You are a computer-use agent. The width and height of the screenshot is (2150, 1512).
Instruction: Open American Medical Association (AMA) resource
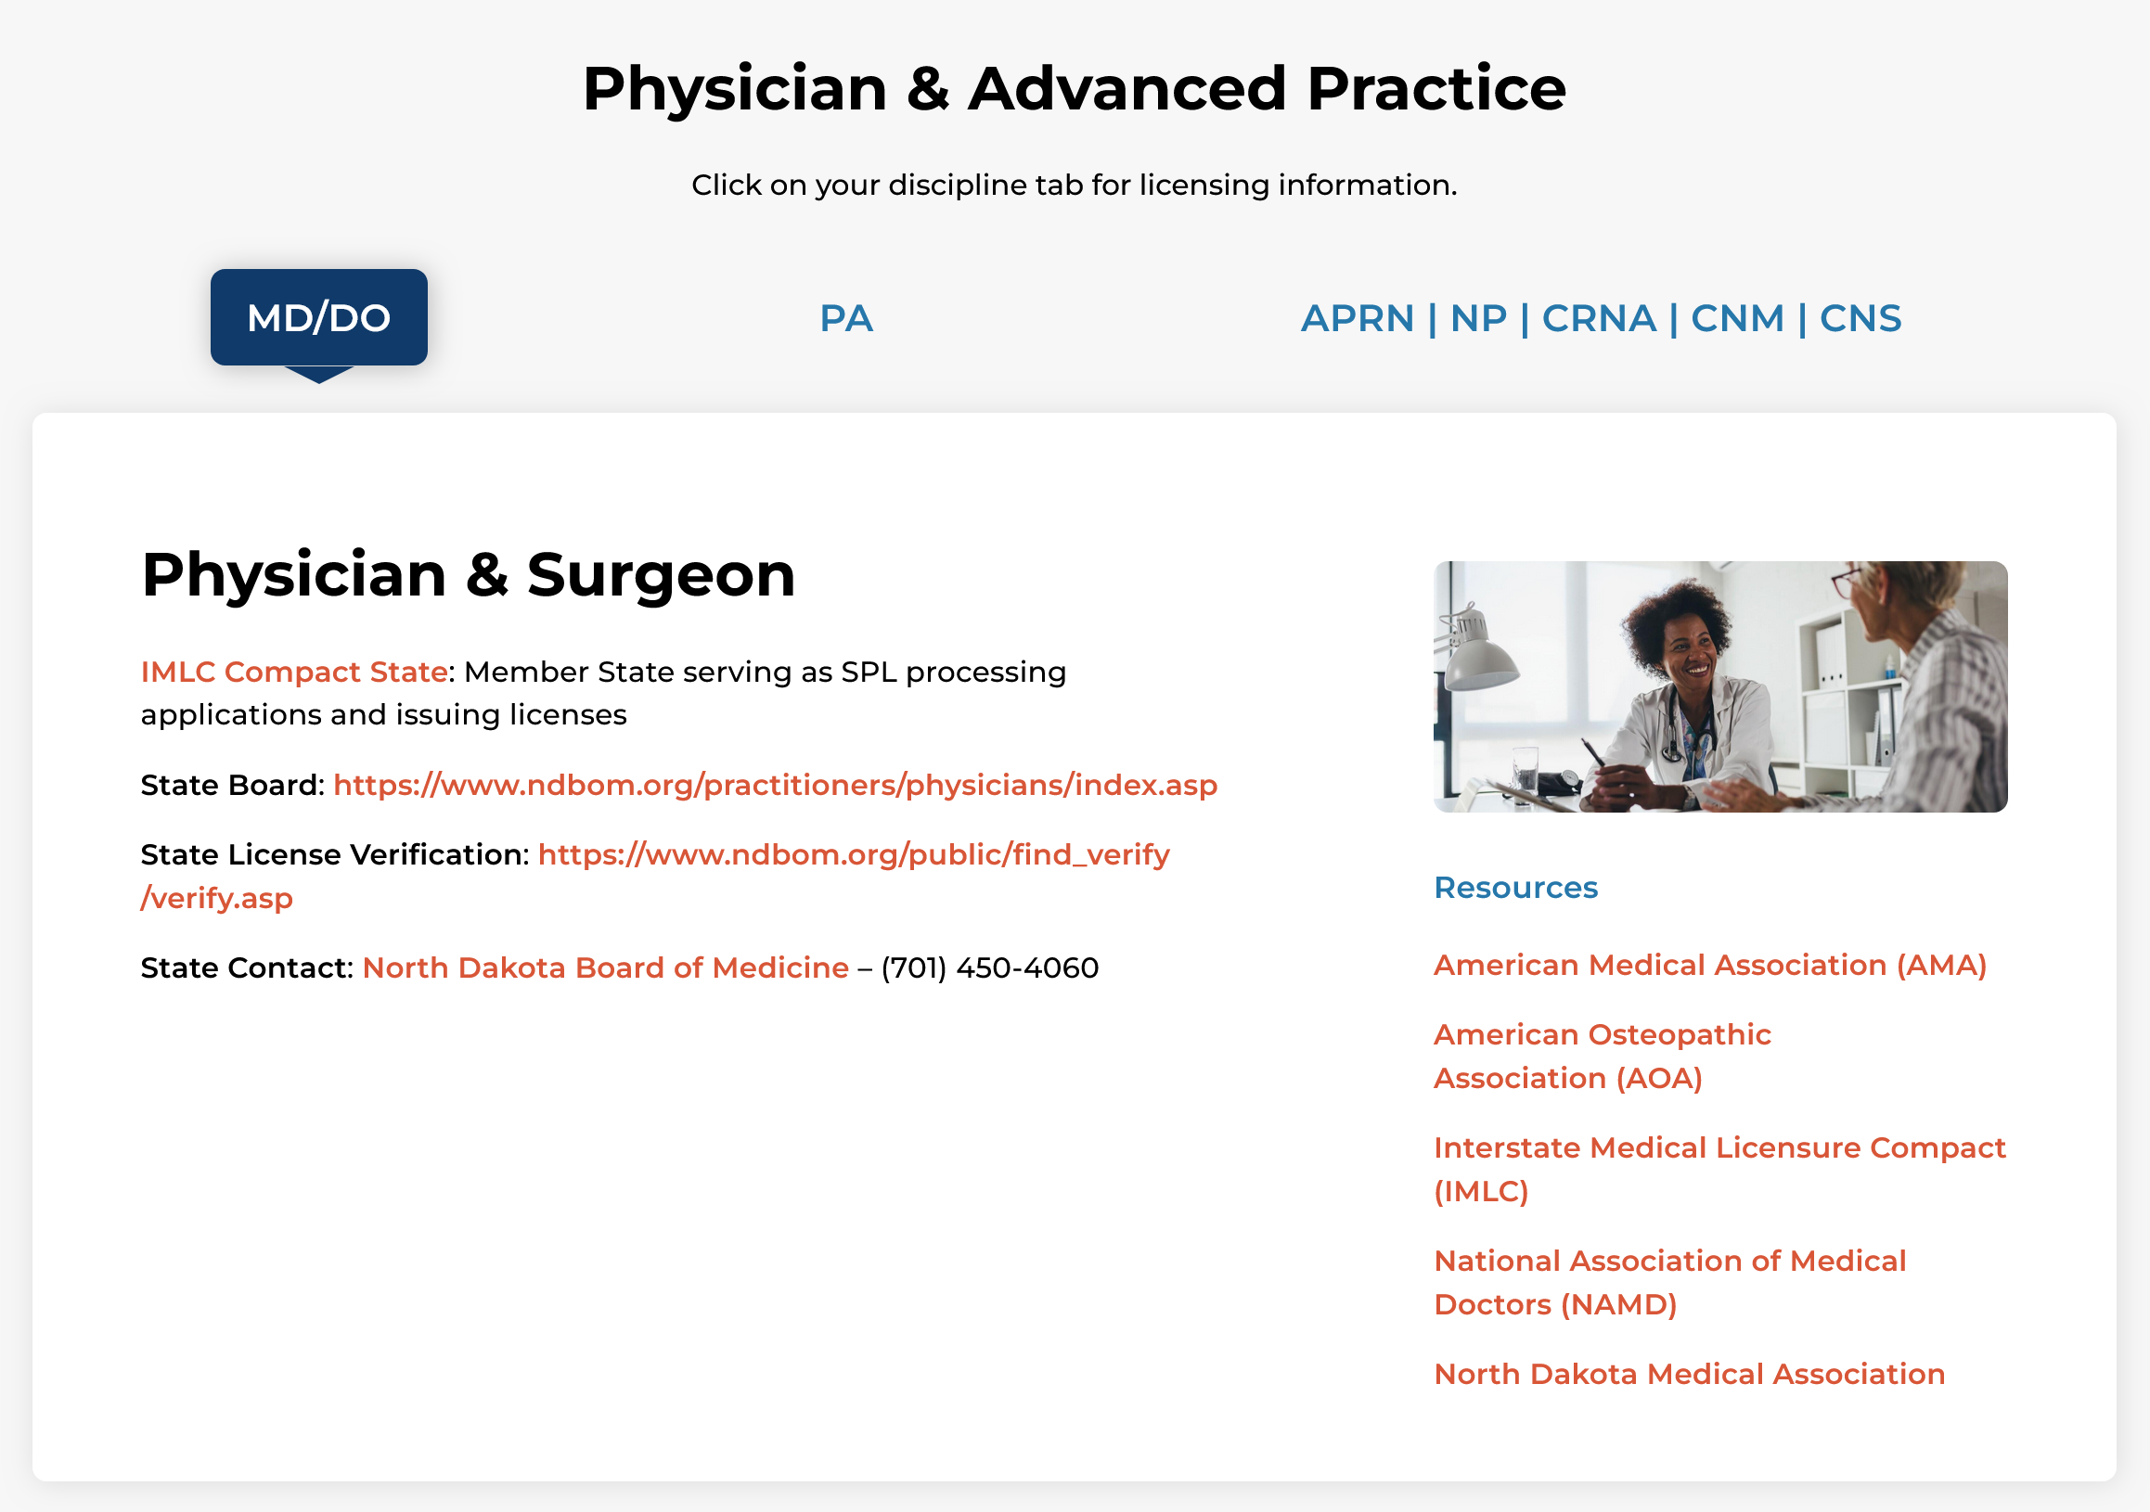(x=1709, y=965)
